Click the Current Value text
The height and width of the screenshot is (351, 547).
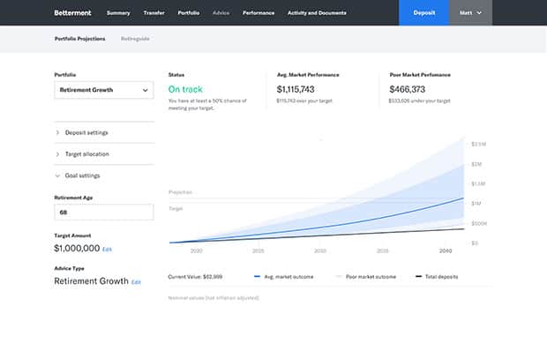click(x=195, y=277)
